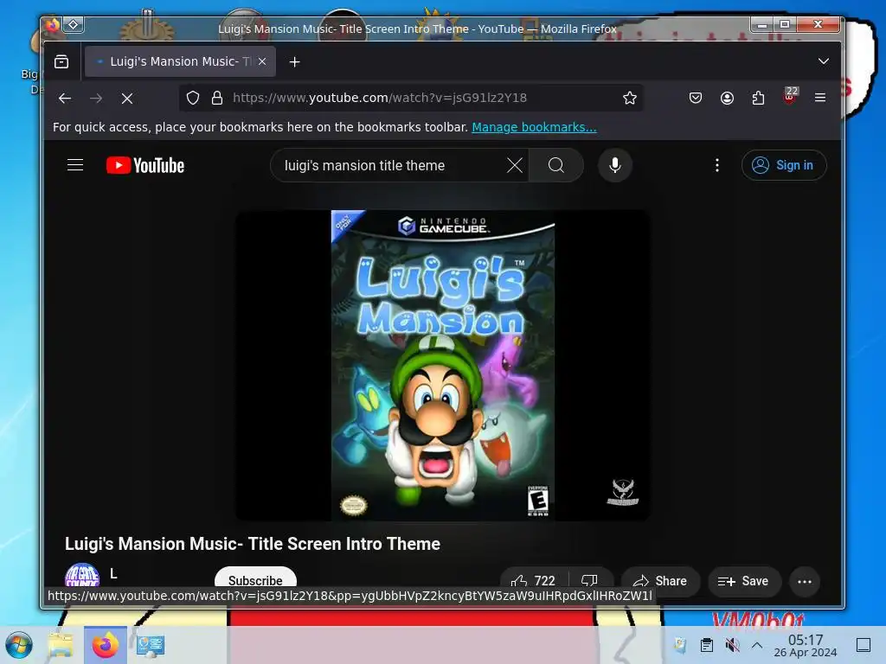The height and width of the screenshot is (664, 886).
Task: Search with your voice microphone
Action: click(615, 165)
